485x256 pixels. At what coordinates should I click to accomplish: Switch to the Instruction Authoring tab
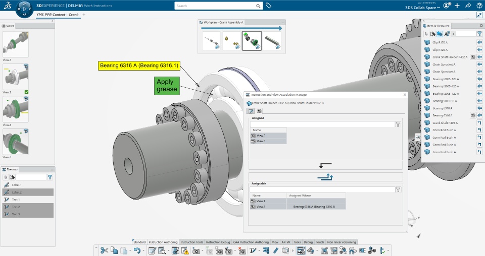pyautogui.click(x=163, y=242)
